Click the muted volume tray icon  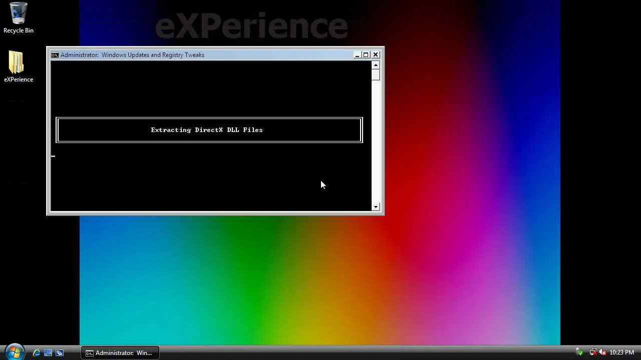pyautogui.click(x=602, y=352)
